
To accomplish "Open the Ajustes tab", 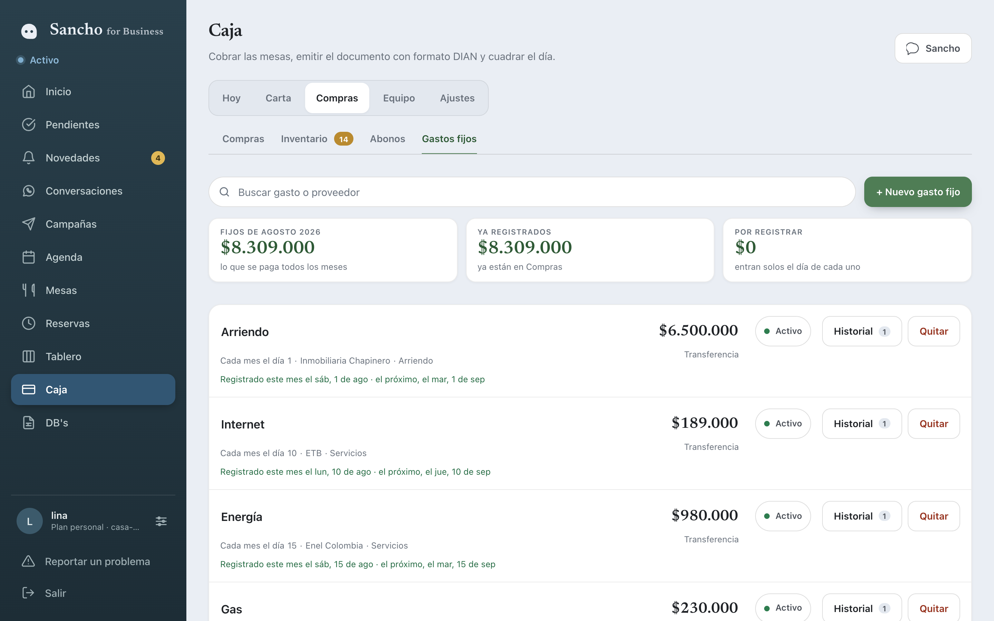I will [x=457, y=98].
